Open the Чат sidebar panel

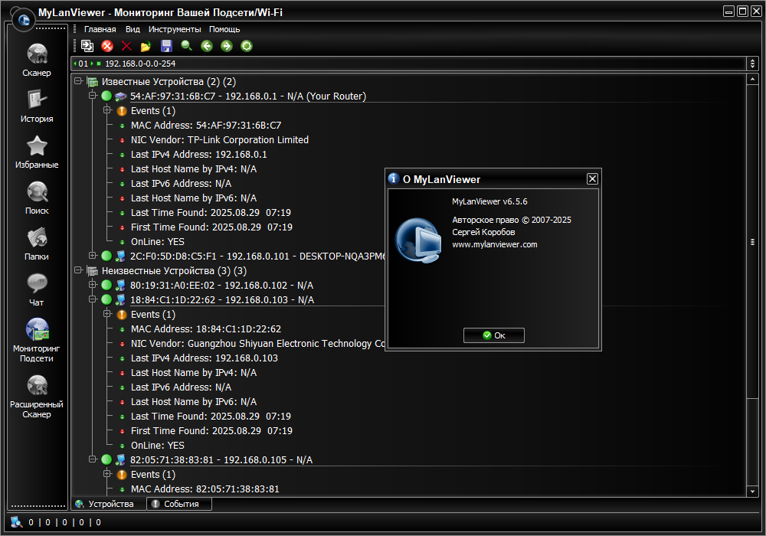pyautogui.click(x=37, y=289)
